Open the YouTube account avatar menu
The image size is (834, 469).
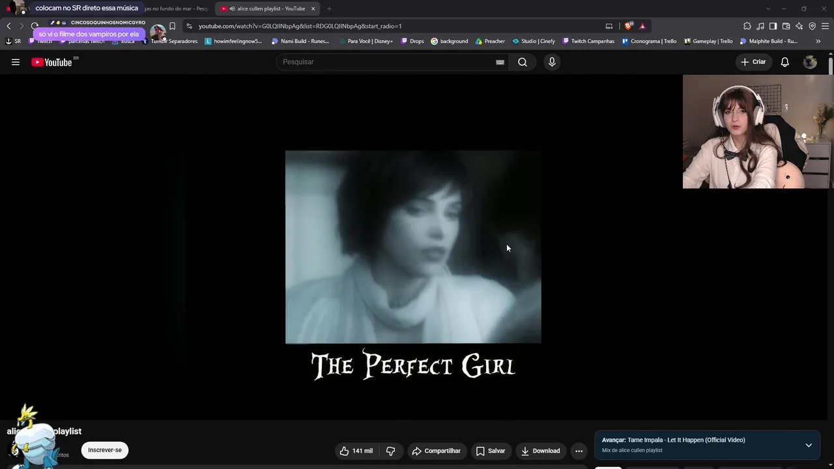click(810, 62)
